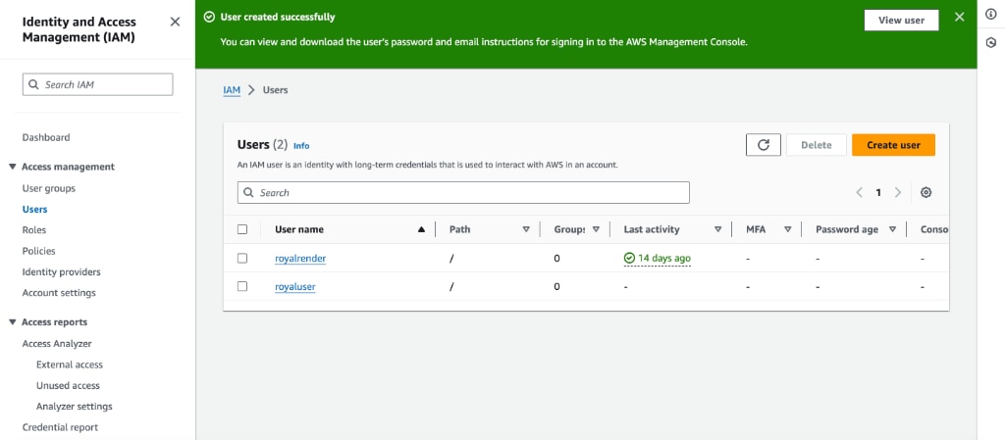Screen dimensions: 1005x440
Task: Open Roles in sidebar
Action: [x=34, y=230]
